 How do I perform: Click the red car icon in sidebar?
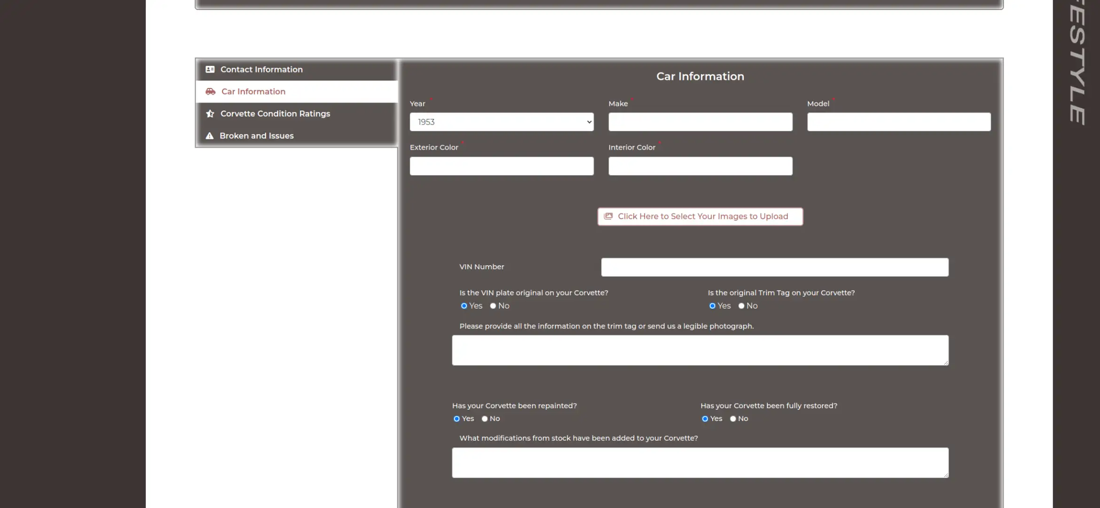pyautogui.click(x=211, y=92)
